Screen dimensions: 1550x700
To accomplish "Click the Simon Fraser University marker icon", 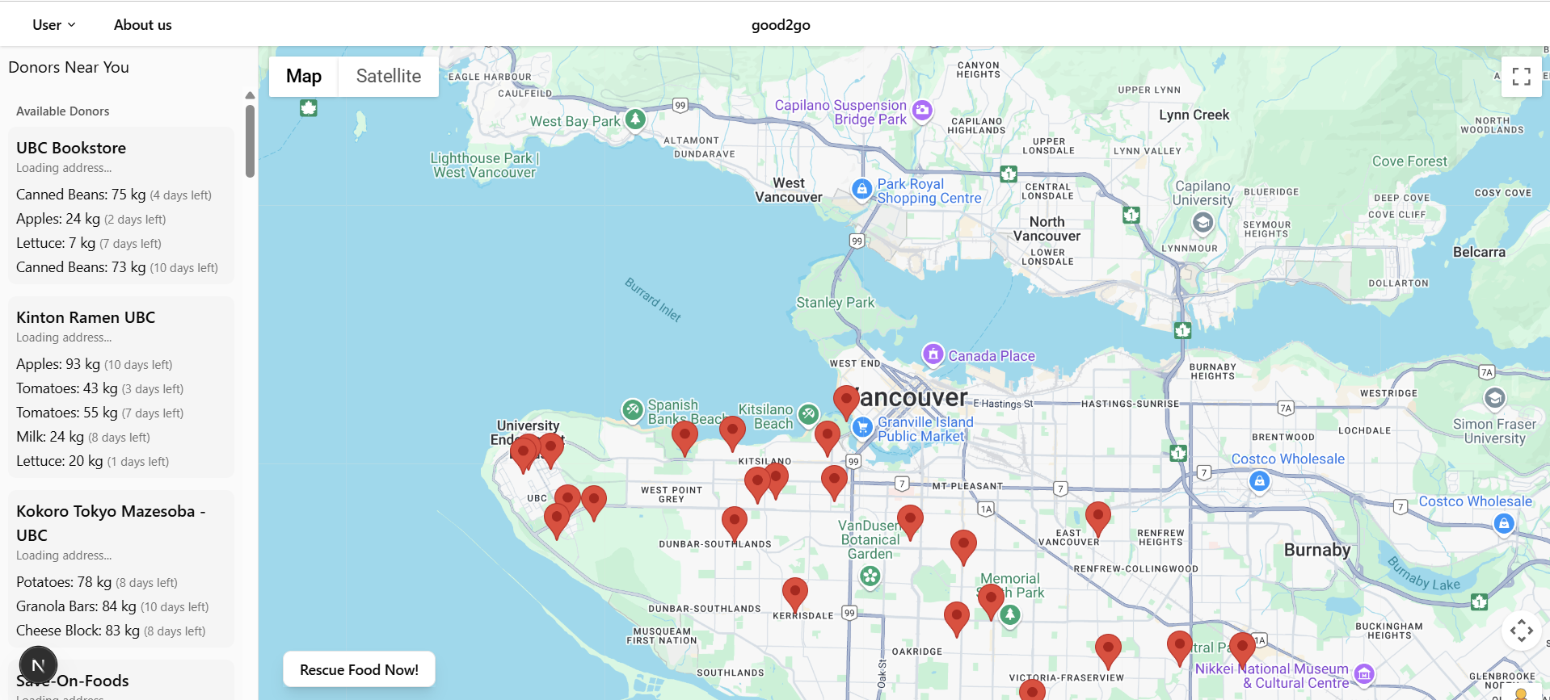I will click(1494, 397).
